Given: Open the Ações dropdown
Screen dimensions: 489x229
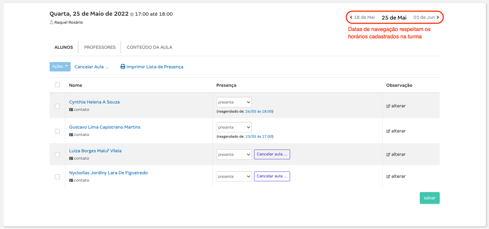Looking at the screenshot, I should [60, 67].
